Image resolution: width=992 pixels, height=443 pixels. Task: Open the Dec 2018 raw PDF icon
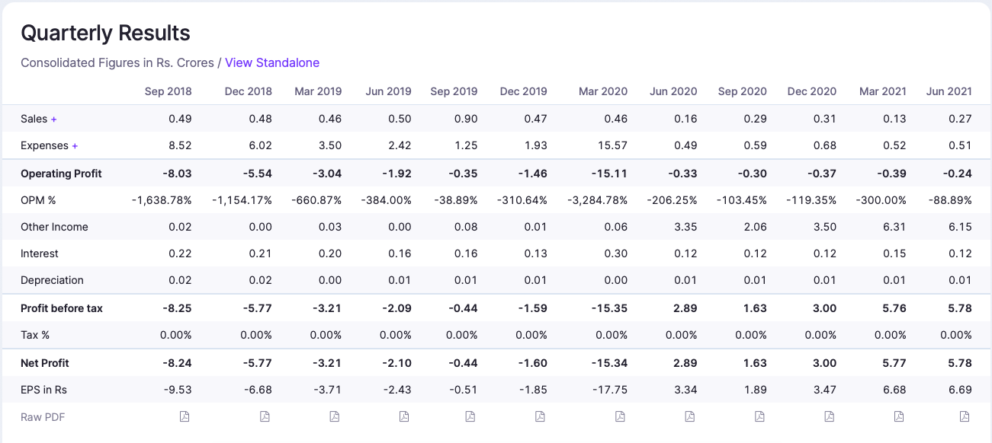pyautogui.click(x=265, y=416)
